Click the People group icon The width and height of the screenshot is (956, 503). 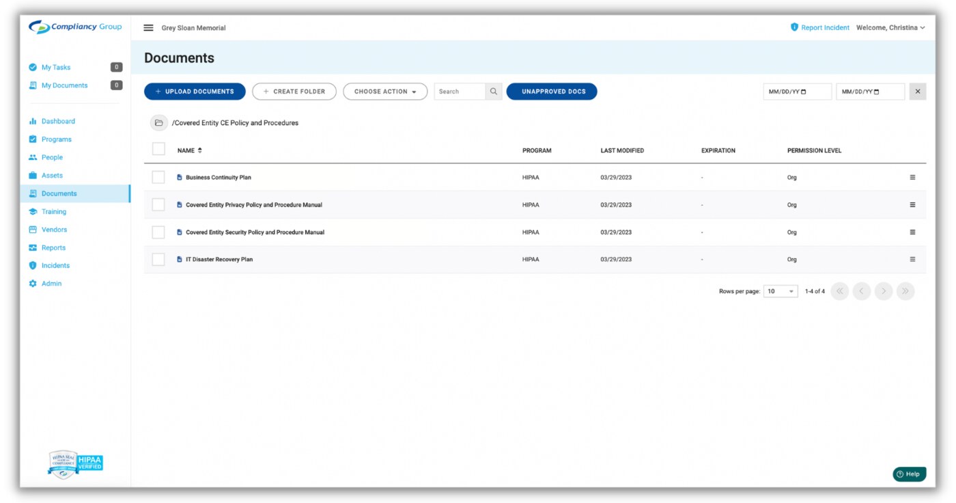(33, 157)
